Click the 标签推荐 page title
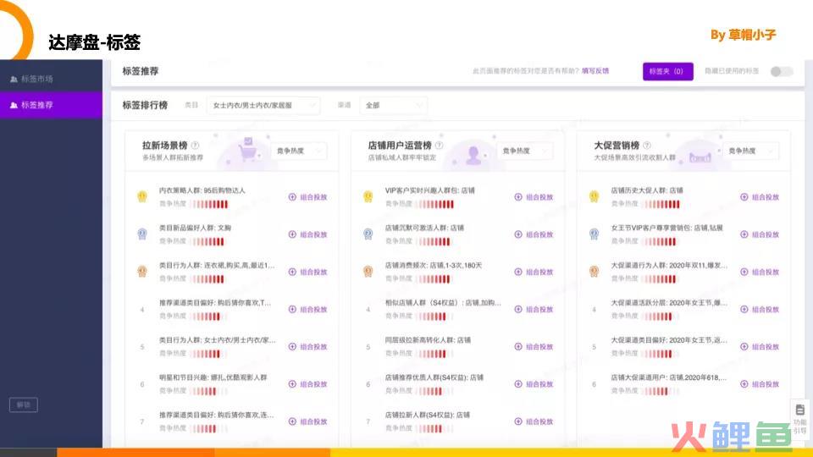The width and height of the screenshot is (813, 457). [x=141, y=71]
